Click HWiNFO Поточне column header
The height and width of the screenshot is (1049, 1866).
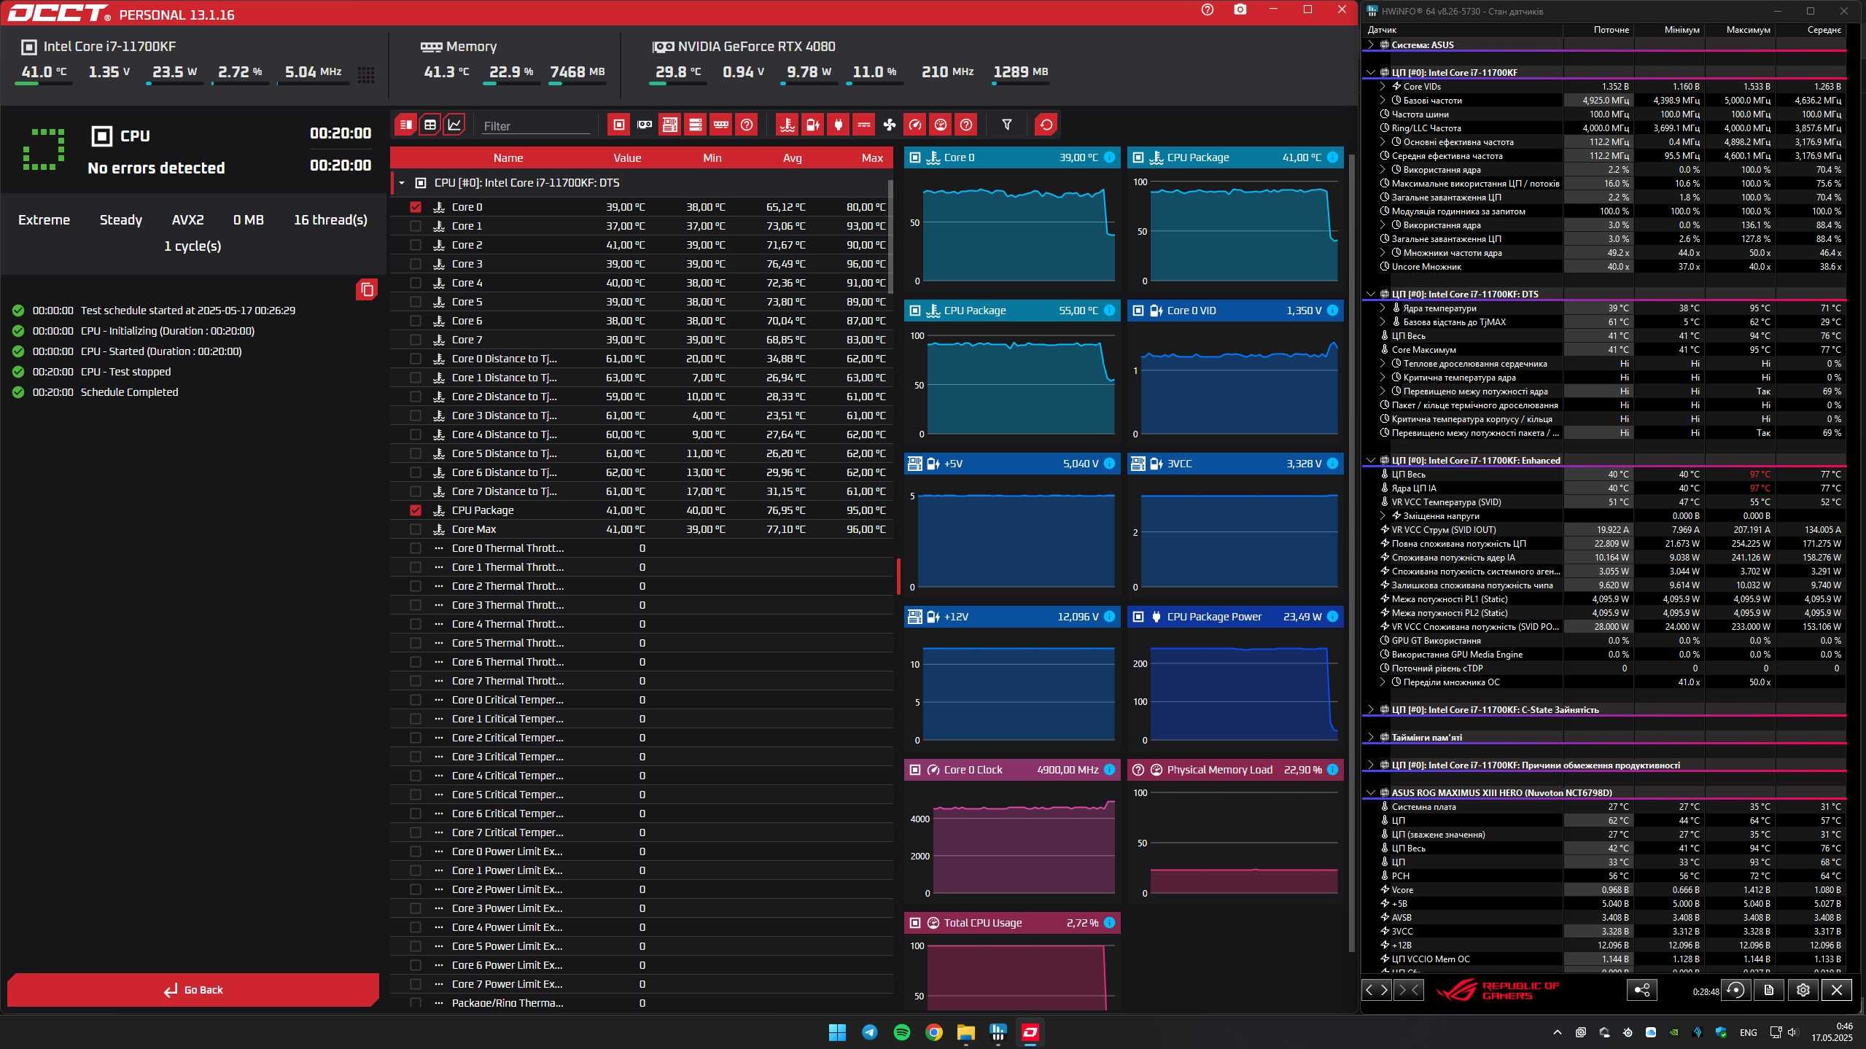tap(1611, 30)
